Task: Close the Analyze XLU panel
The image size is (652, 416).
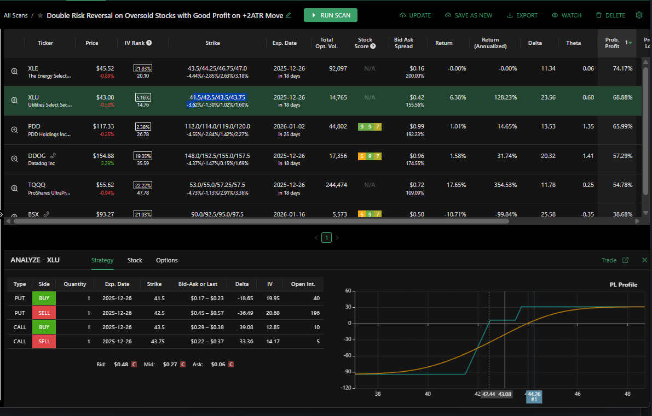Action: [x=644, y=260]
